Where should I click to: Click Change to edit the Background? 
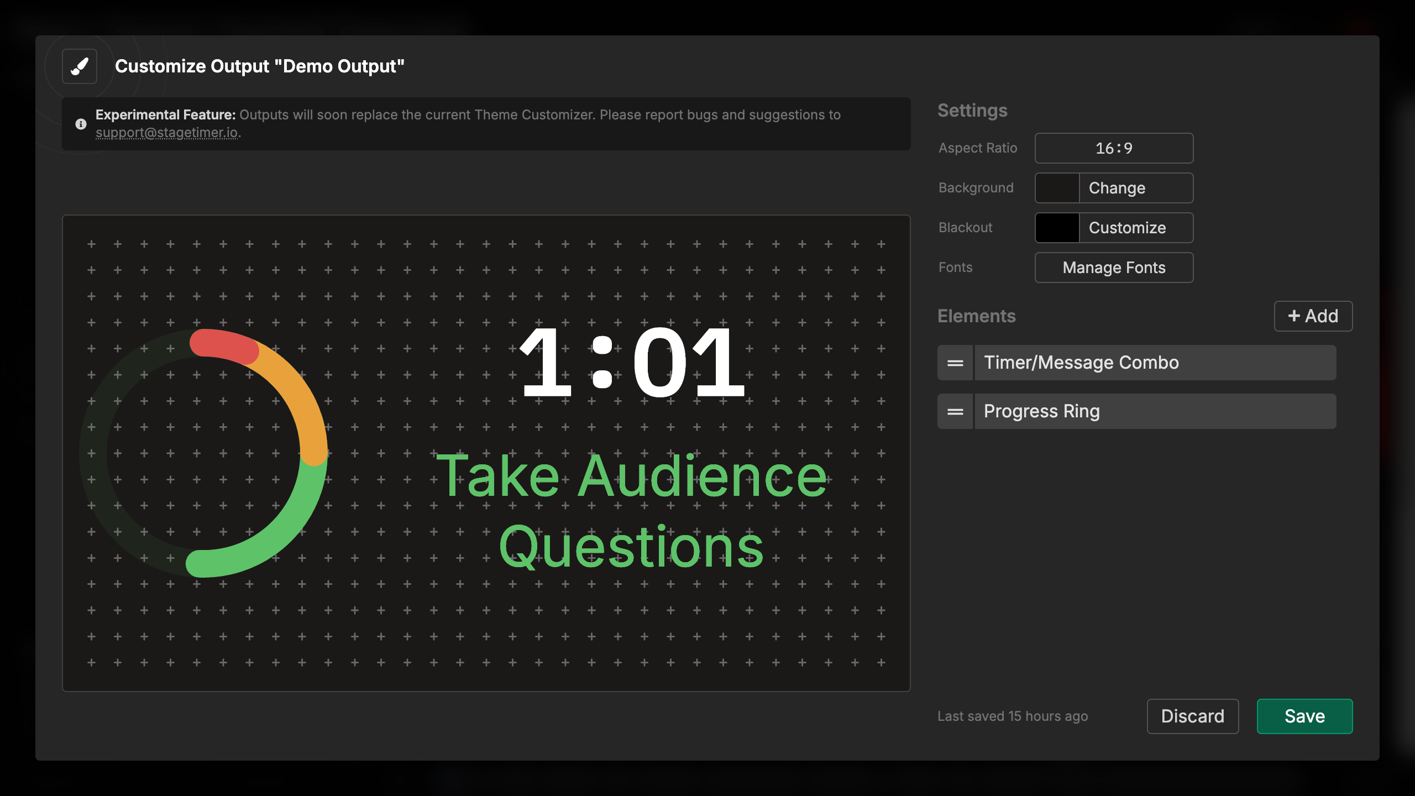tap(1117, 187)
